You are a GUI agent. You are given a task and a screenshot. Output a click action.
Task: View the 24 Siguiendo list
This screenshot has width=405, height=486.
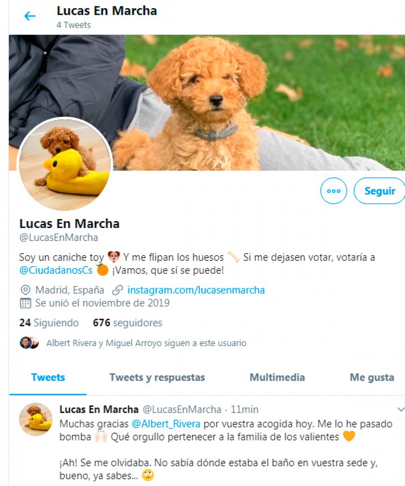[49, 323]
